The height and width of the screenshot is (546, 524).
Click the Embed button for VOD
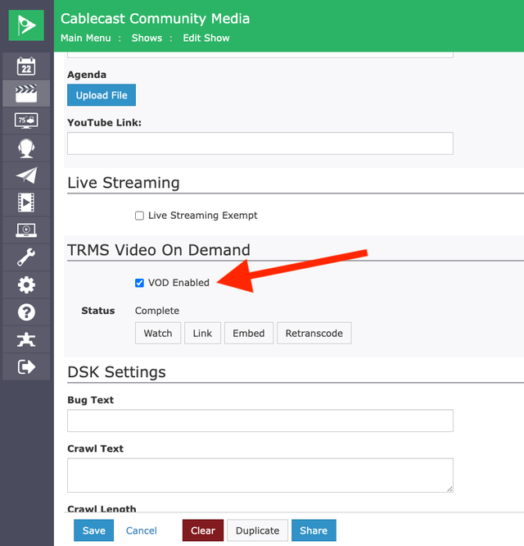(249, 333)
